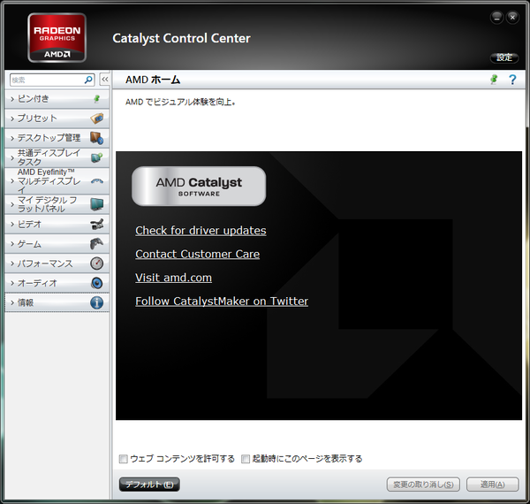Click the 情報 info icon
The width and height of the screenshot is (530, 504).
click(96, 302)
